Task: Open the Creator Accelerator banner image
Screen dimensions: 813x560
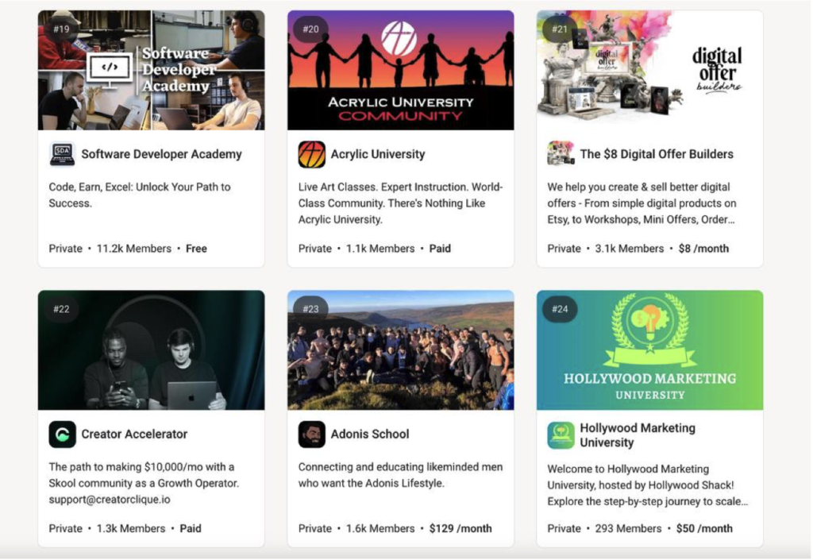Action: click(x=152, y=350)
